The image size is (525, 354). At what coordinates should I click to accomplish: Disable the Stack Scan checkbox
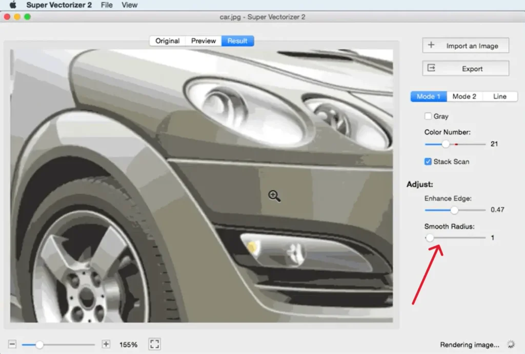coord(428,161)
